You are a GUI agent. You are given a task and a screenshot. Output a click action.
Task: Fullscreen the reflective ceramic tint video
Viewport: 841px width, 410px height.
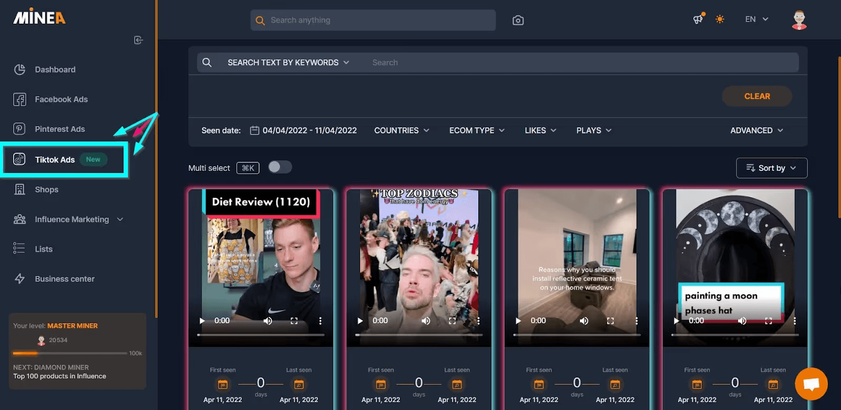pyautogui.click(x=610, y=321)
